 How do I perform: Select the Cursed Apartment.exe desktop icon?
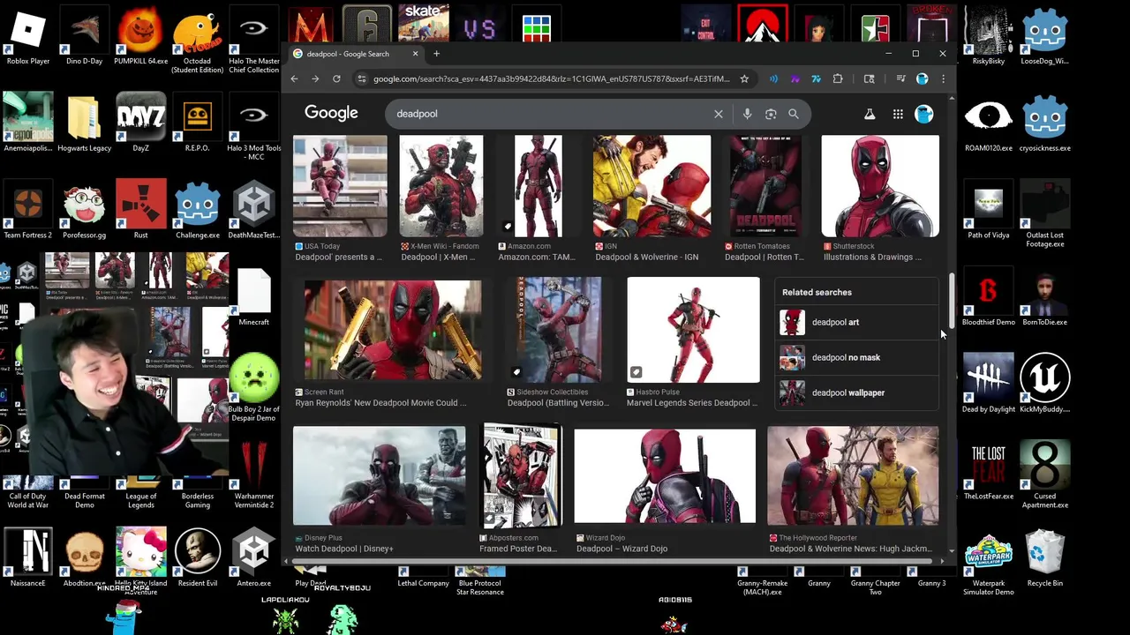pos(1045,475)
